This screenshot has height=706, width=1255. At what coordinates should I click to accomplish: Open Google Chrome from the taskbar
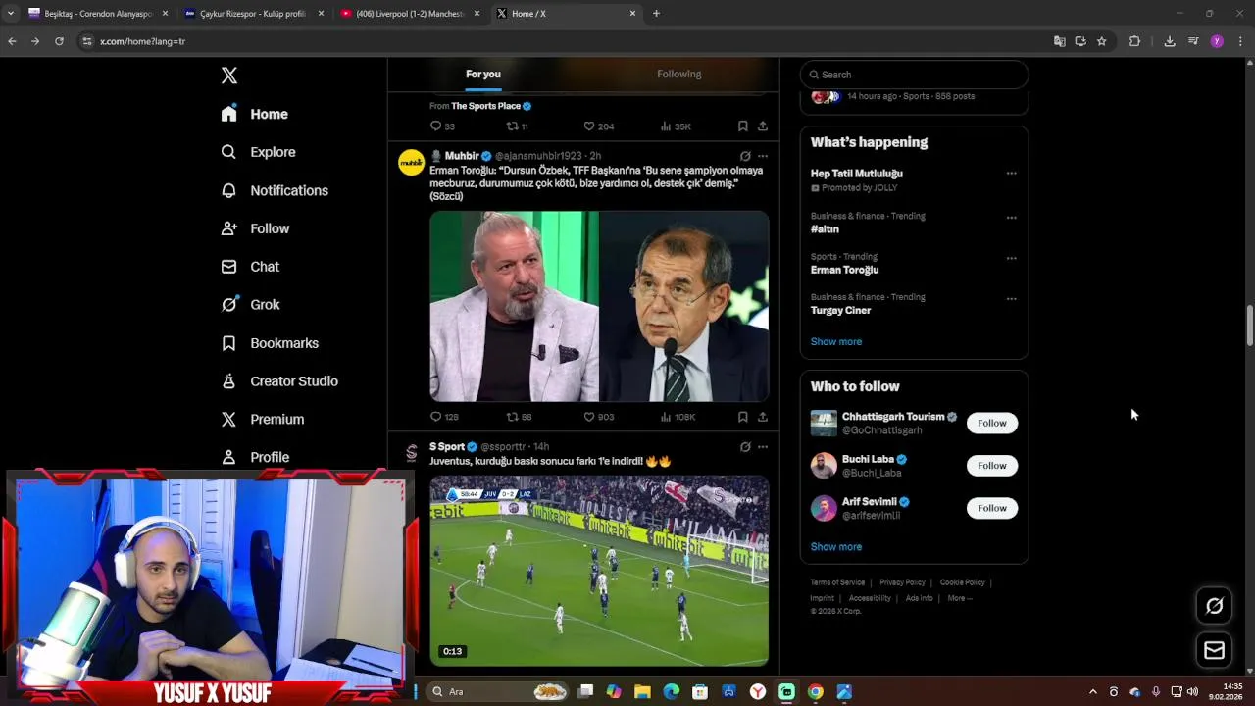(815, 692)
